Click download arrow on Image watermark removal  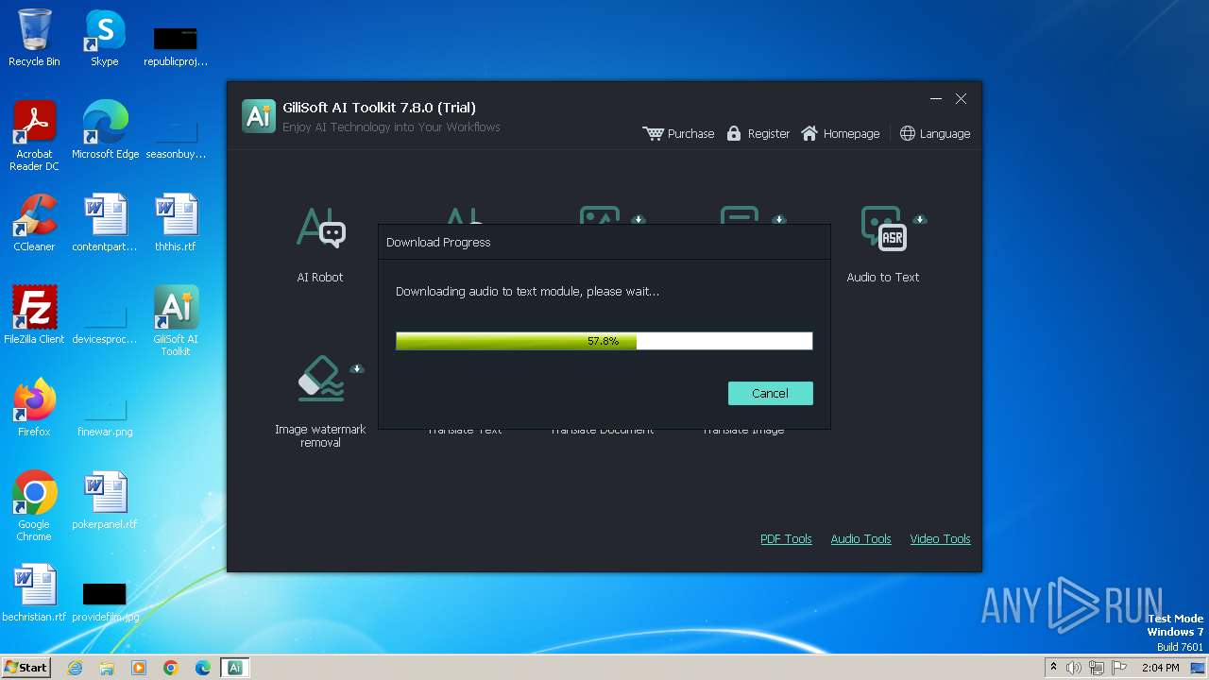pyautogui.click(x=357, y=368)
